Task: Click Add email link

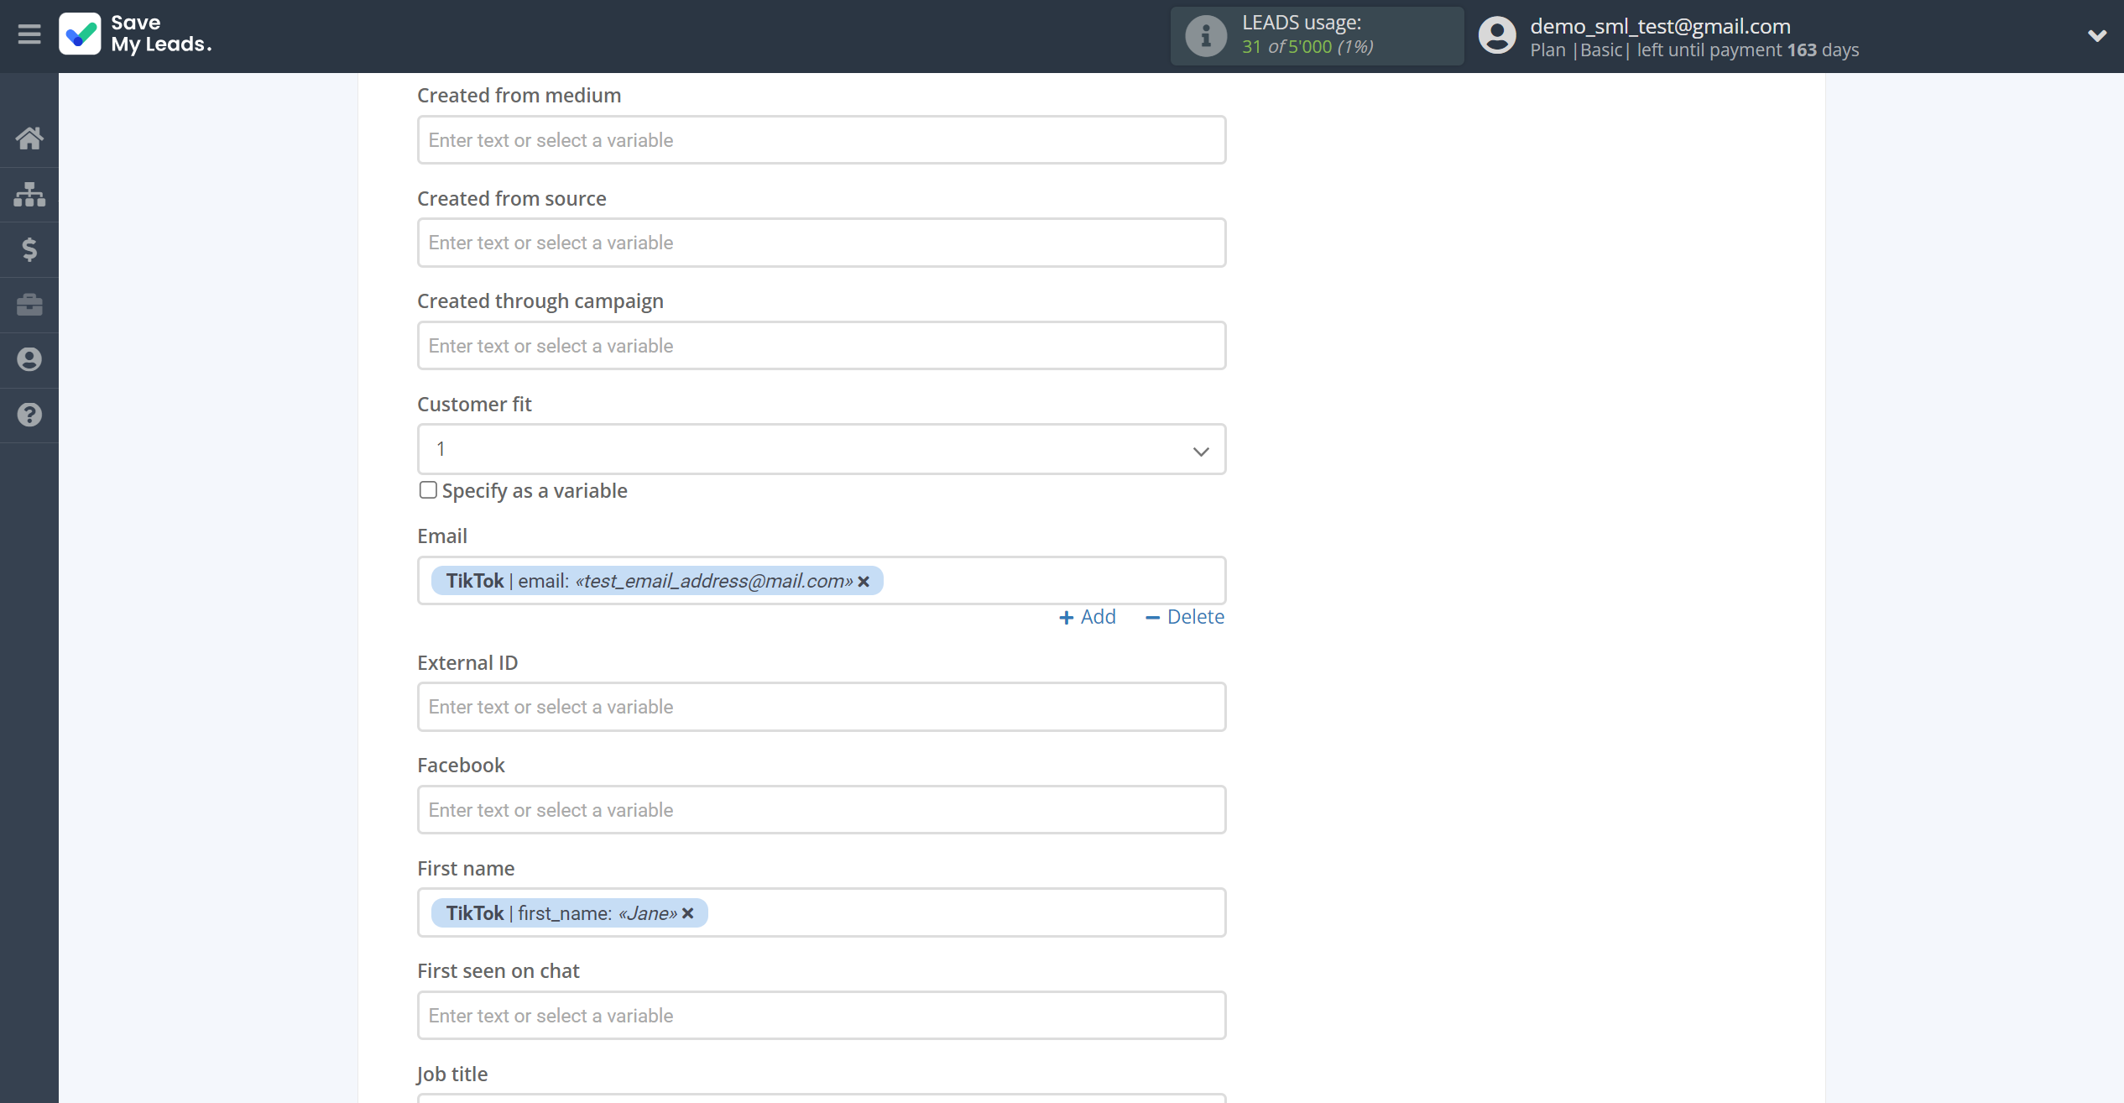Action: click(1088, 617)
